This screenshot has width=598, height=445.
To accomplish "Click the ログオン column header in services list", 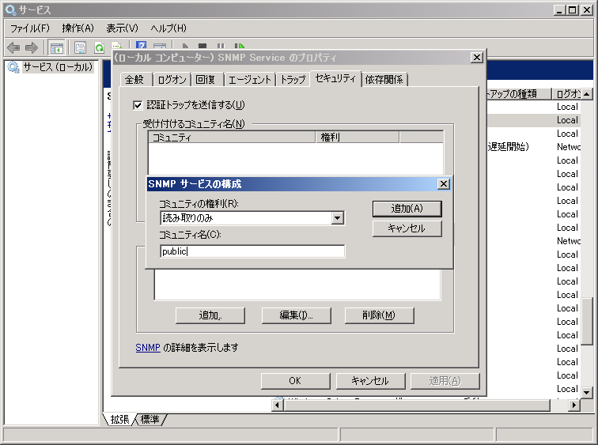I will point(566,94).
